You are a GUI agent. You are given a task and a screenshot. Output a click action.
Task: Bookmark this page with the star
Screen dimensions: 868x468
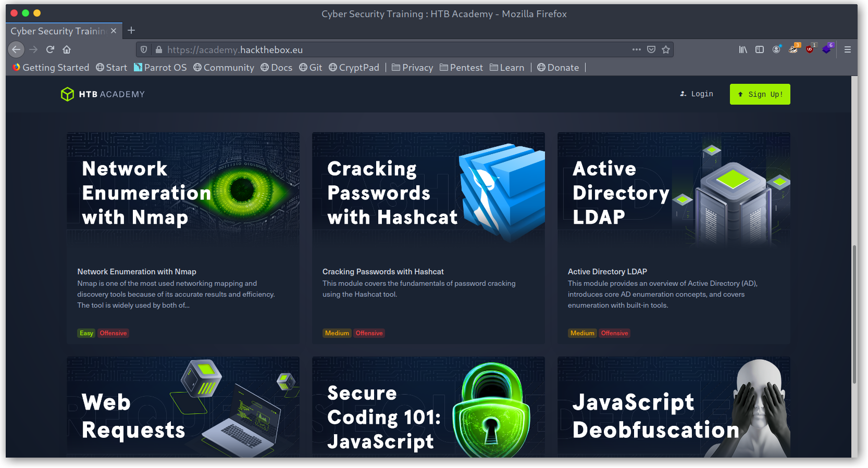tap(666, 49)
